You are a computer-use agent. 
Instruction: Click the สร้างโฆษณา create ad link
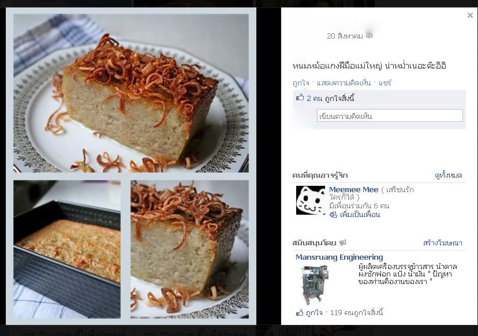pyautogui.click(x=443, y=243)
